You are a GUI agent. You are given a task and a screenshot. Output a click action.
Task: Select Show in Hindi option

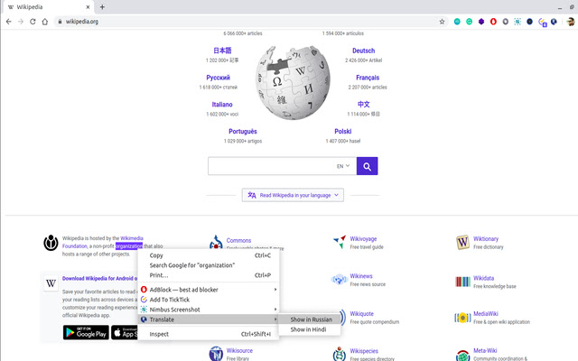[x=309, y=329]
